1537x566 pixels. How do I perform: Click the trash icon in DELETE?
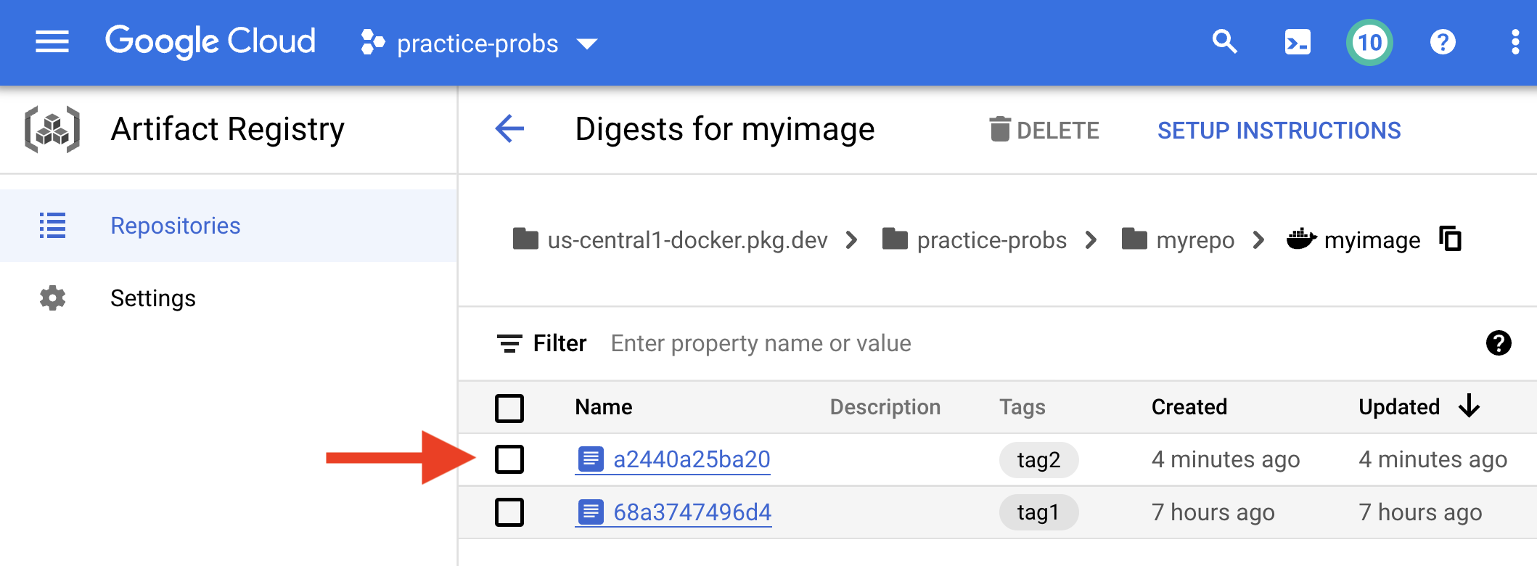coord(1000,129)
